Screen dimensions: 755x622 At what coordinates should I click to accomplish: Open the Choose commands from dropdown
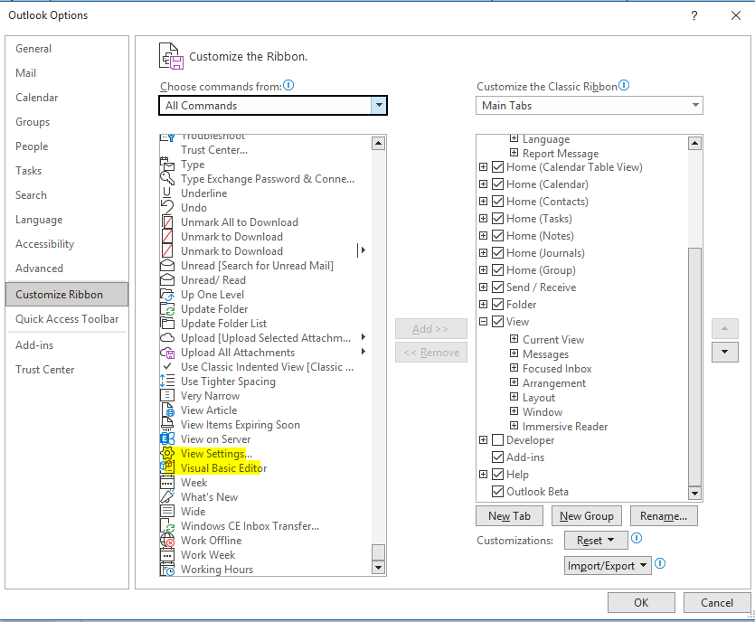tap(379, 105)
